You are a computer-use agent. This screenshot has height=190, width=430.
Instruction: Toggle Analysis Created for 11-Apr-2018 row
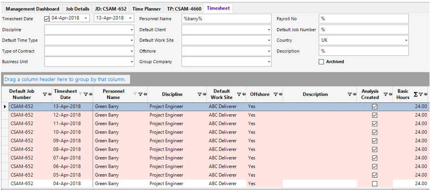[x=375, y=124]
